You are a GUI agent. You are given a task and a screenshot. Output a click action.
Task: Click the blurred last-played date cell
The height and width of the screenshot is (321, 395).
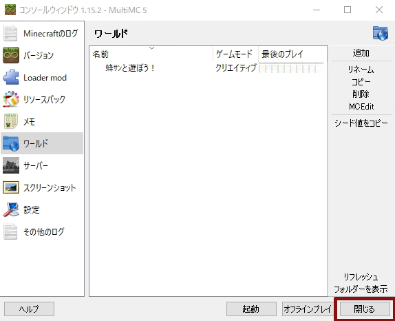pyautogui.click(x=291, y=68)
